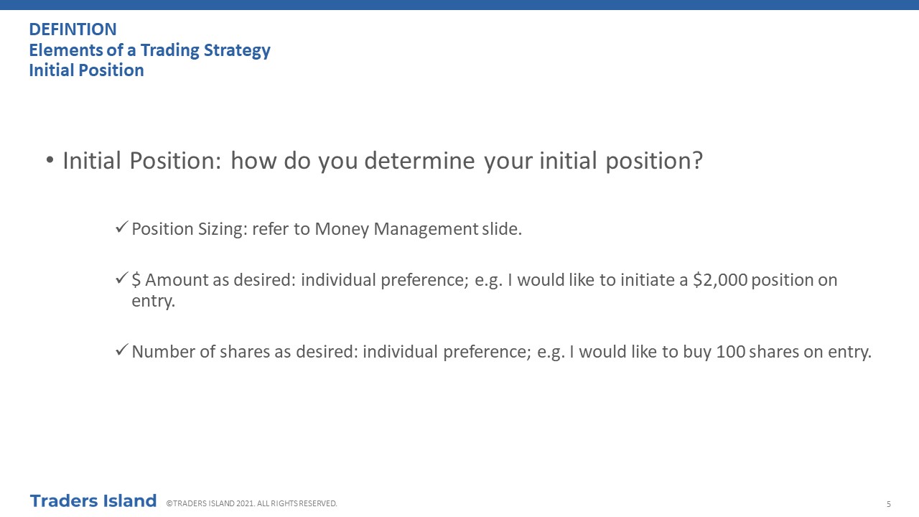Click the wrapped word entry. on the second line
The height and width of the screenshot is (517, 919).
tap(153, 302)
